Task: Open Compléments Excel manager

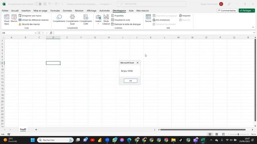Action: coord(72,20)
